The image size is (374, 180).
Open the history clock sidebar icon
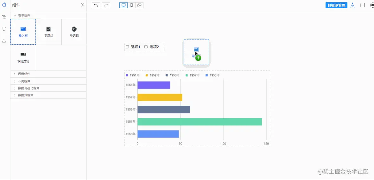click(x=4, y=29)
